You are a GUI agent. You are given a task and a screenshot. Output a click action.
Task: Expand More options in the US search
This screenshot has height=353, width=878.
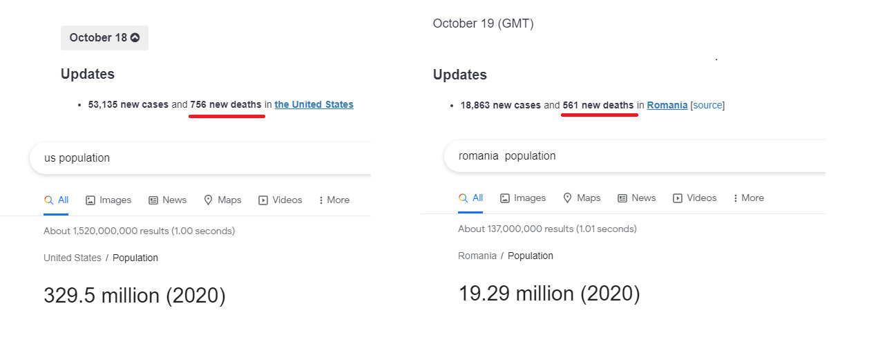(334, 200)
